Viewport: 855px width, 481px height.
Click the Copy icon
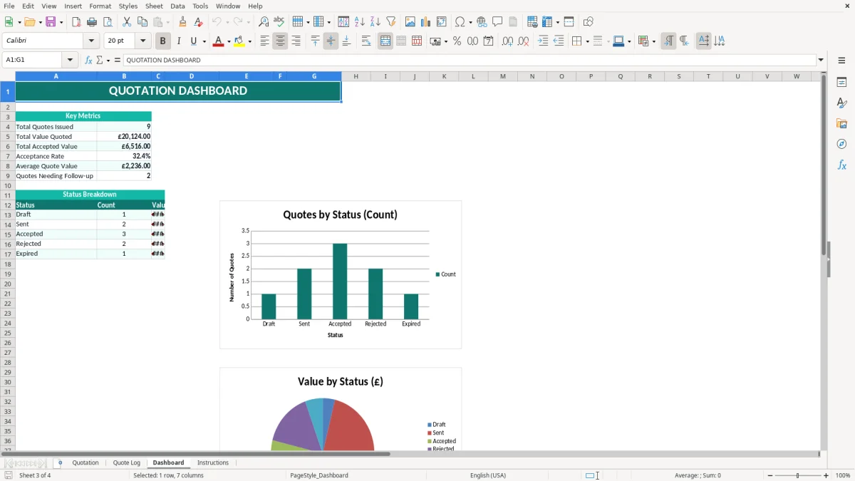142,22
